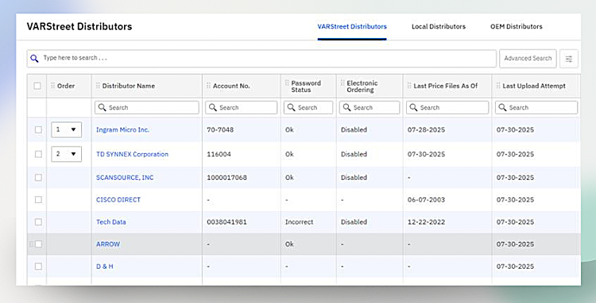The image size is (596, 303).
Task: Check the SCANSOURCE, INC row checkbox
Action: [38, 178]
